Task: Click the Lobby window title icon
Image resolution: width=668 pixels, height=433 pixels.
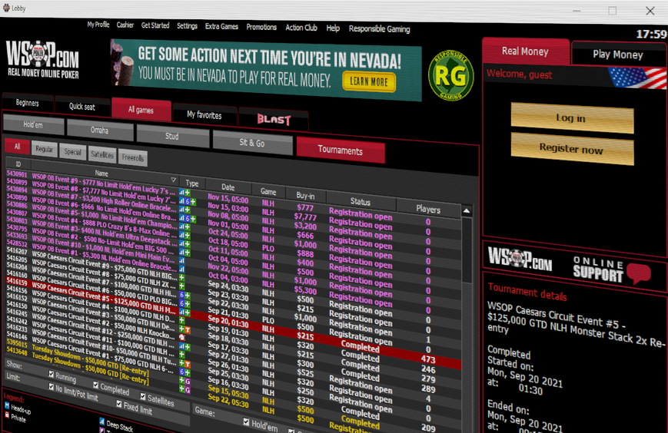Action: [6, 8]
